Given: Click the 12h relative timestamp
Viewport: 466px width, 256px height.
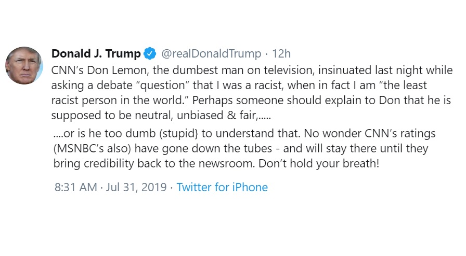Looking at the screenshot, I should [x=281, y=53].
